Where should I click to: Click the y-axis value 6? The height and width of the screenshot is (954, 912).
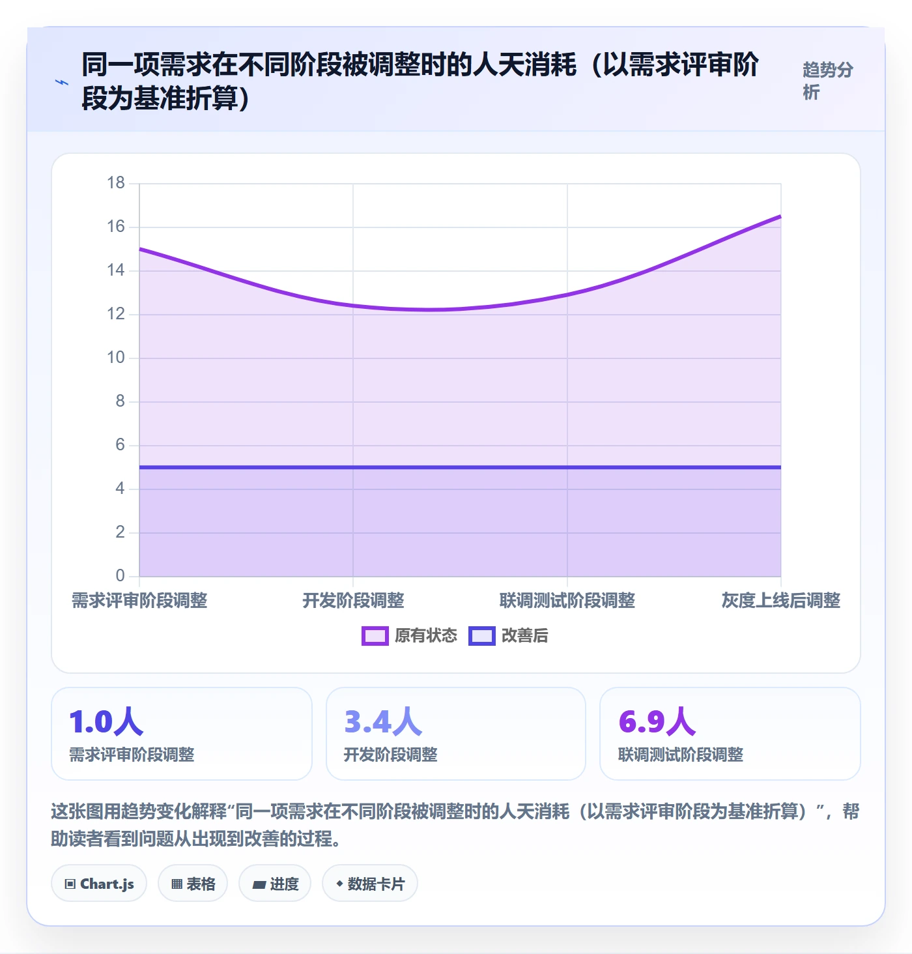(120, 445)
